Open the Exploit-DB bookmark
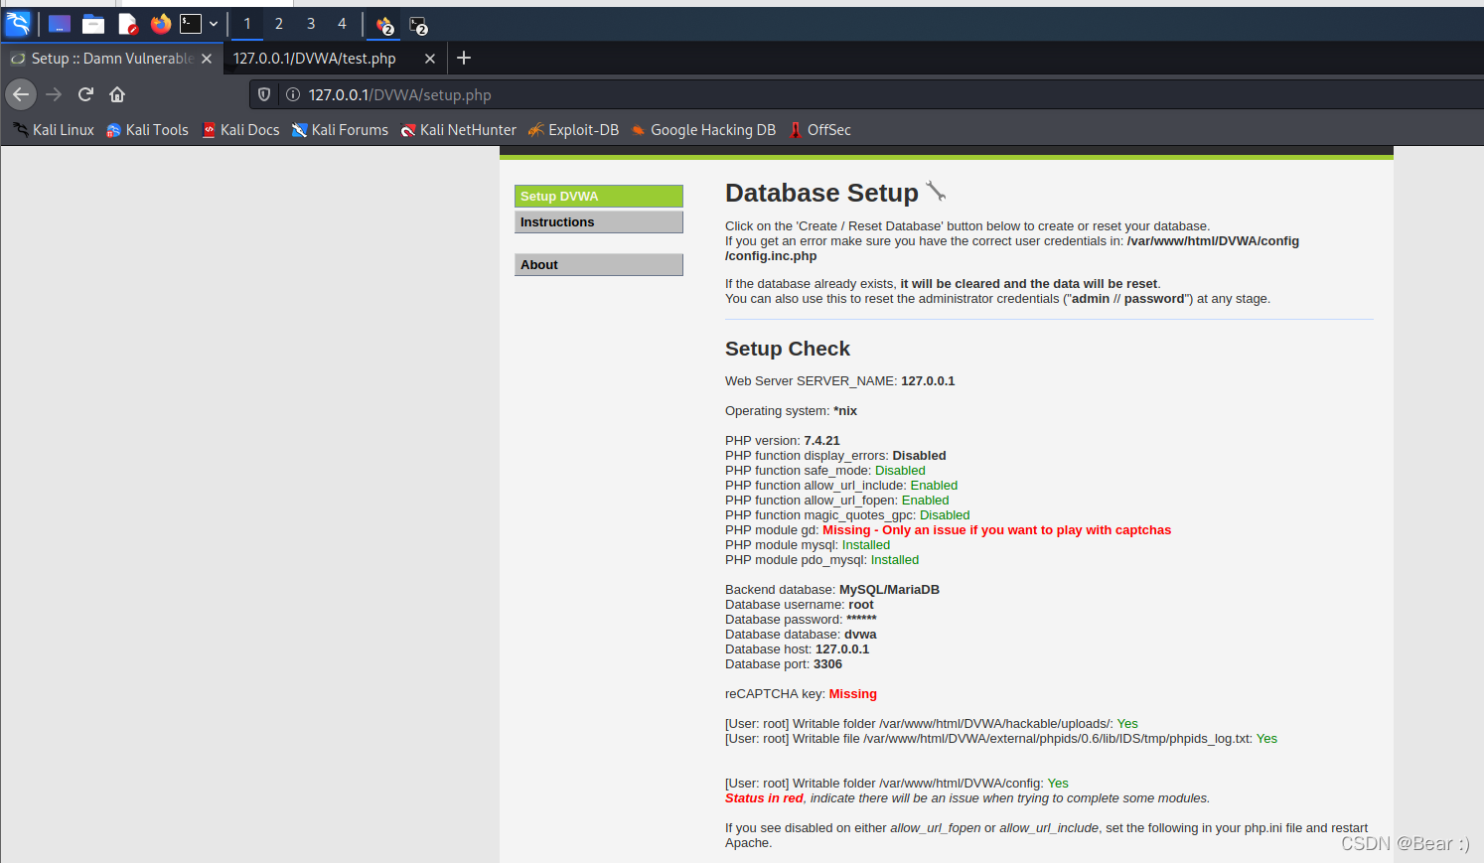The image size is (1484, 863). point(573,130)
